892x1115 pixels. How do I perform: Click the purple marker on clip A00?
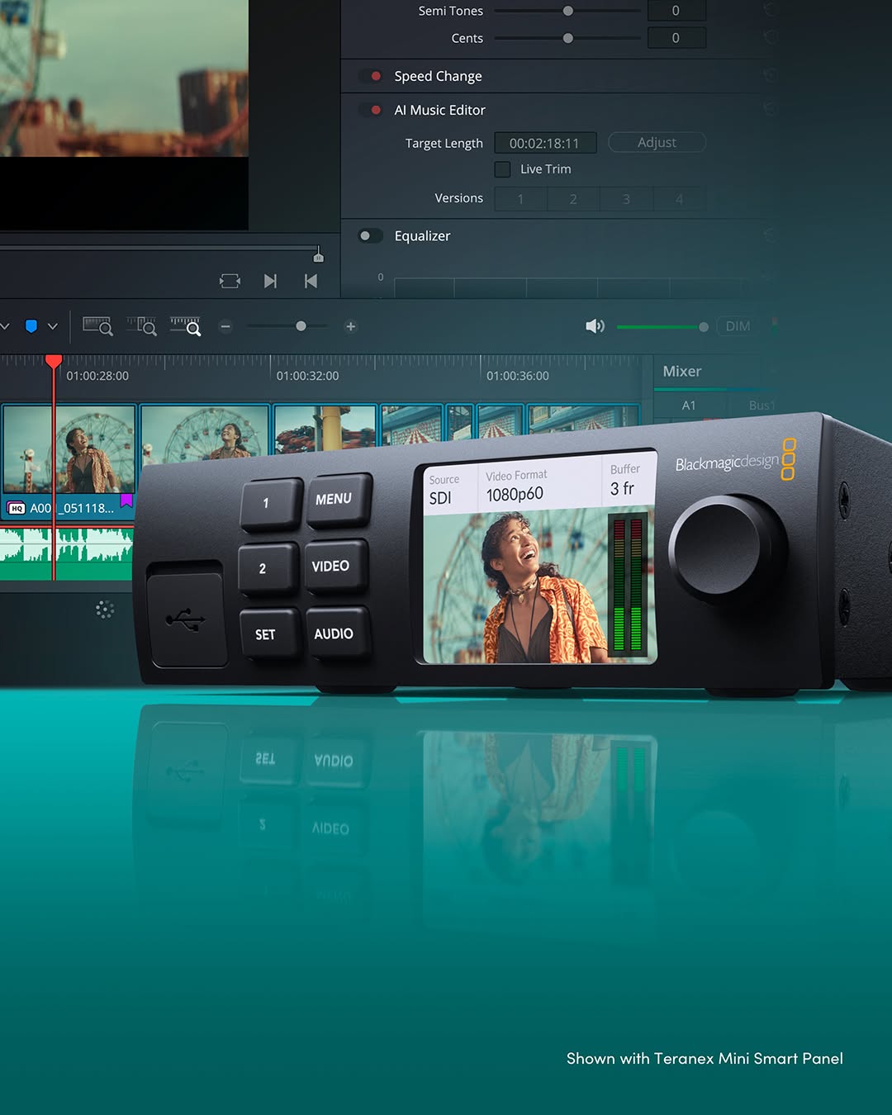(126, 501)
